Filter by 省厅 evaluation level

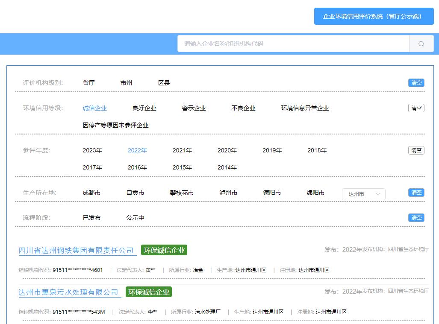pyautogui.click(x=88, y=83)
